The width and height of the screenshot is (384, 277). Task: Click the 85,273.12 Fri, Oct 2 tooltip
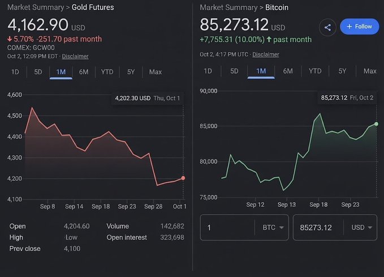(x=347, y=97)
